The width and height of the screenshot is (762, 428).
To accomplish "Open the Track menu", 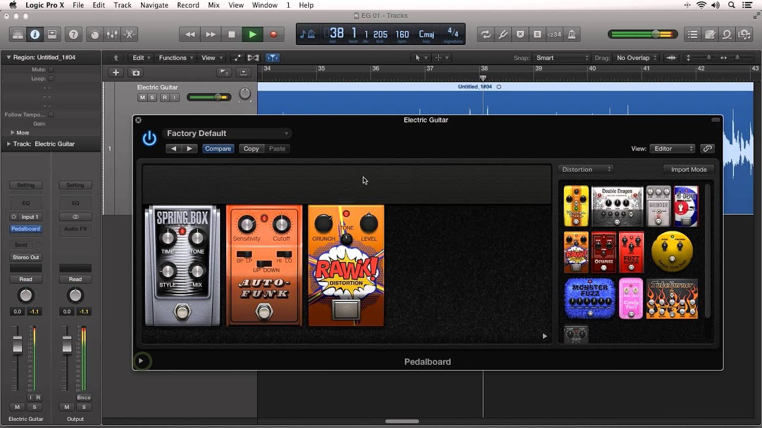I will click(x=122, y=5).
